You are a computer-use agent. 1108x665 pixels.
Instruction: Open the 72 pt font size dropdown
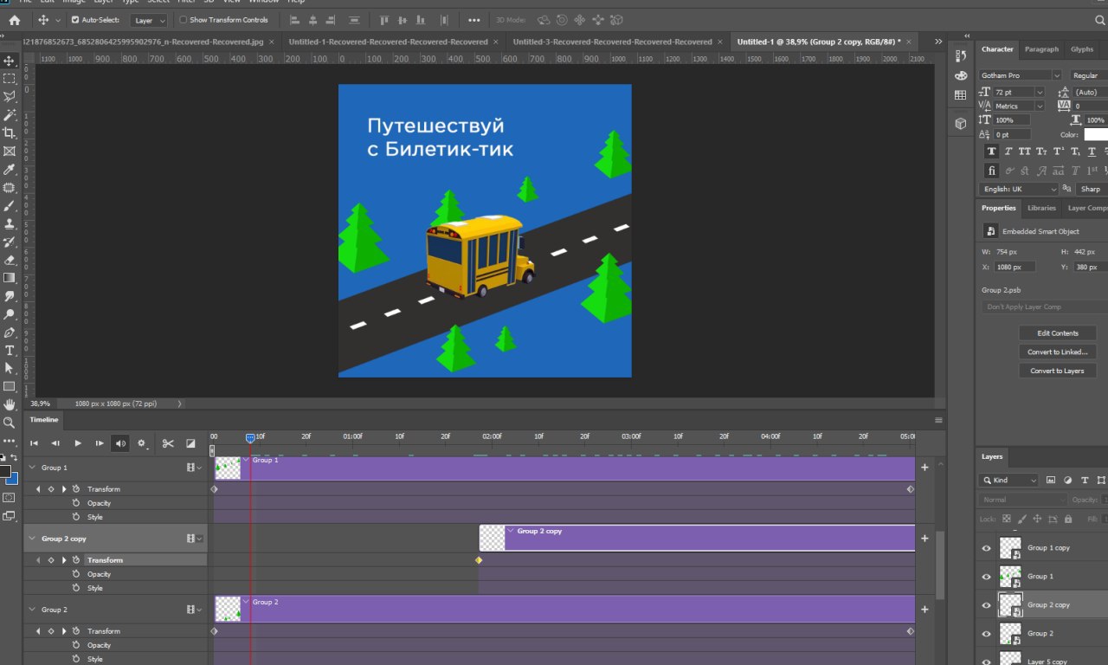point(1041,92)
